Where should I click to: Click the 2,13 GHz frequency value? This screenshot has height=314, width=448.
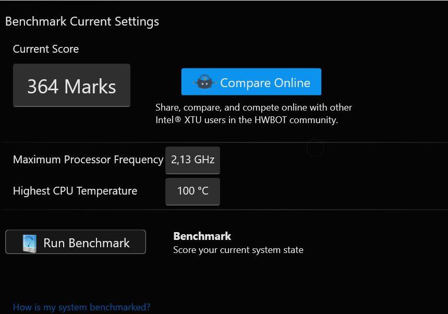[192, 160]
